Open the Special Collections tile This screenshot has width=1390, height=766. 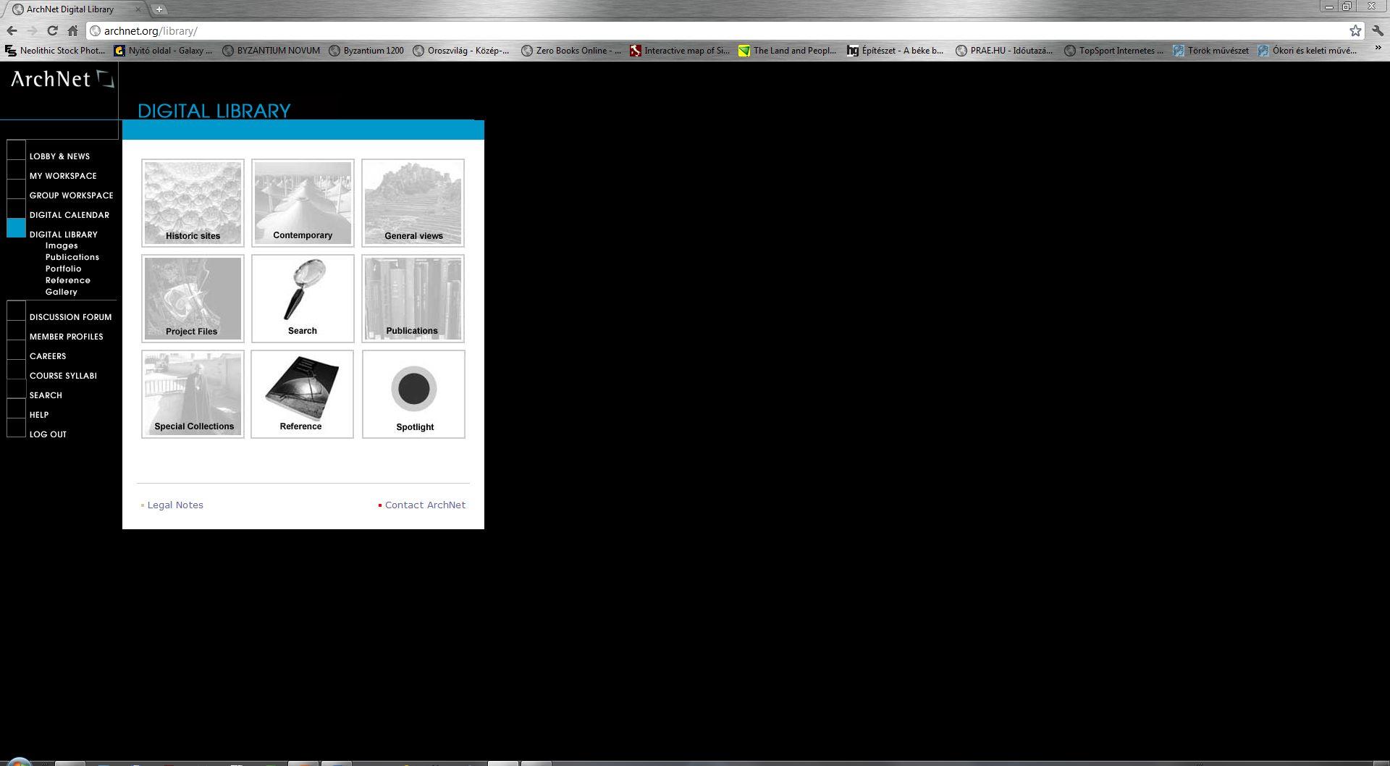[193, 394]
